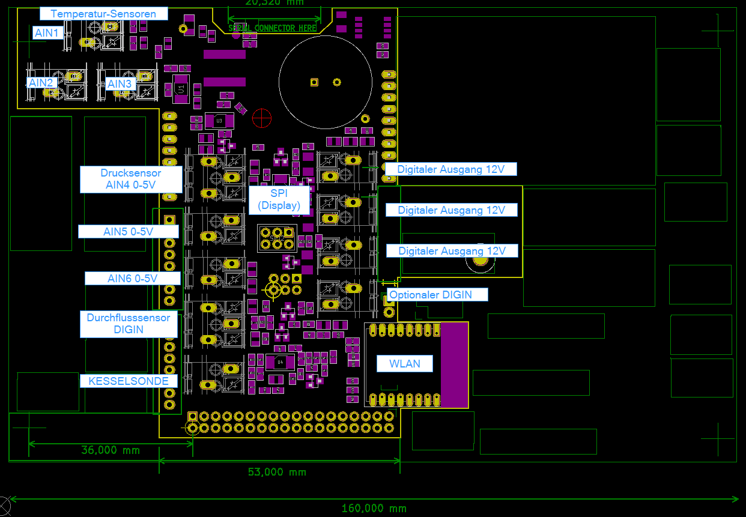Click the purple WLAN antenna keepout area
Screen dimensions: 746x517
tap(454, 364)
